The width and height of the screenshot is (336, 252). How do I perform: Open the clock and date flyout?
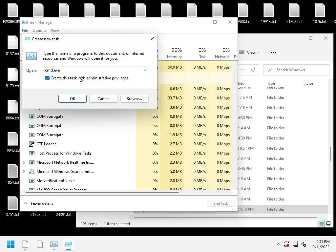pyautogui.click(x=320, y=244)
